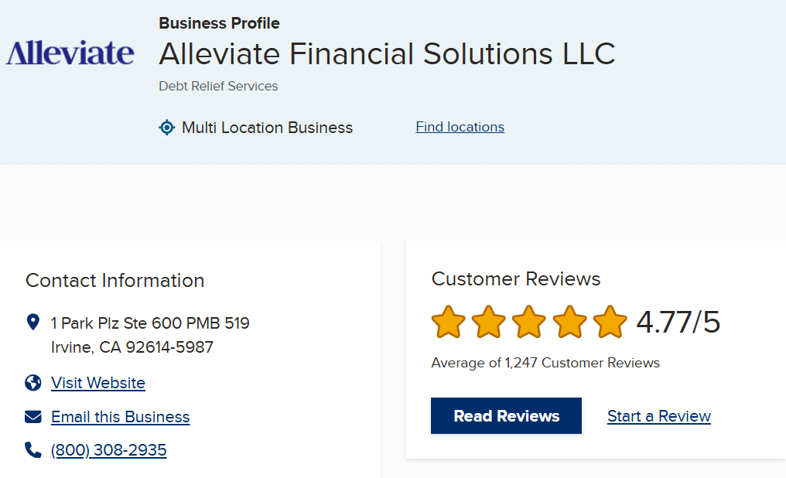Click the Alleviate company logo
Image resolution: width=786 pixels, height=478 pixels.
(70, 53)
